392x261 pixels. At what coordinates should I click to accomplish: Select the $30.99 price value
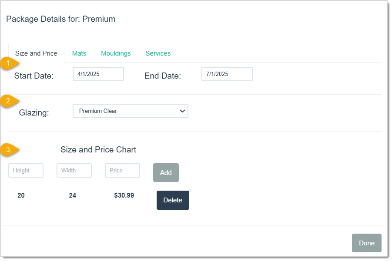[124, 195]
